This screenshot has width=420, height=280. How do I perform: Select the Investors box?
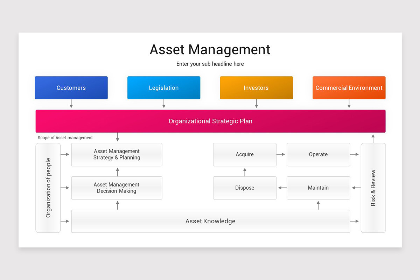[x=256, y=87]
